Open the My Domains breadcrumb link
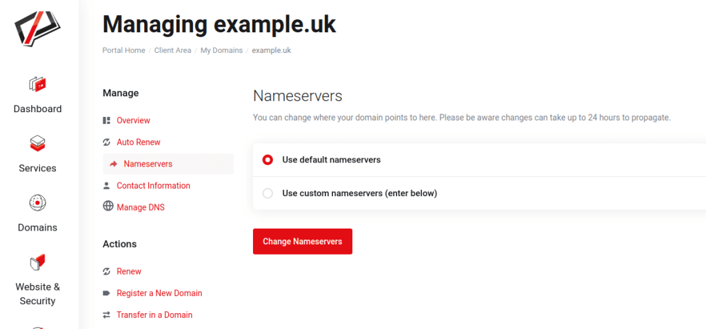This screenshot has width=706, height=329. (x=221, y=50)
